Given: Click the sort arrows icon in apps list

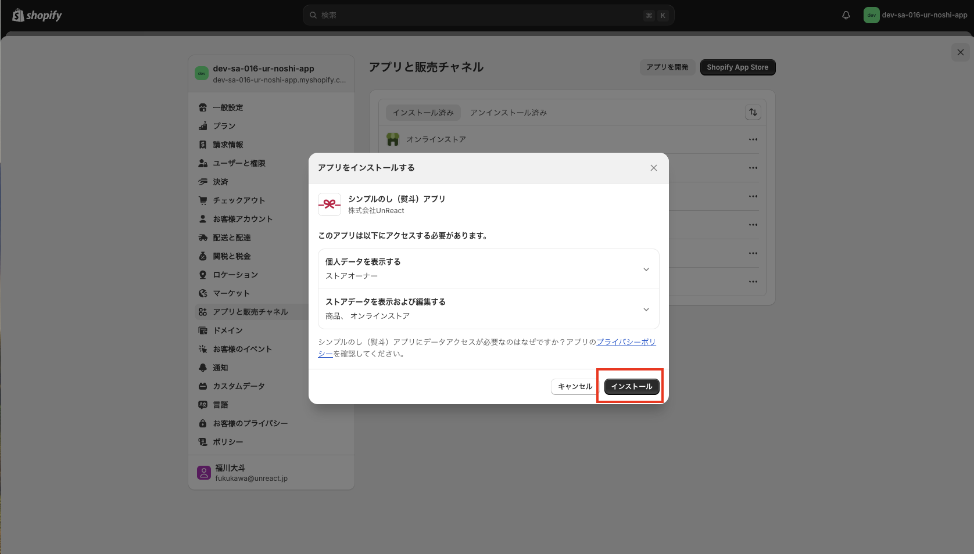Looking at the screenshot, I should 753,112.
